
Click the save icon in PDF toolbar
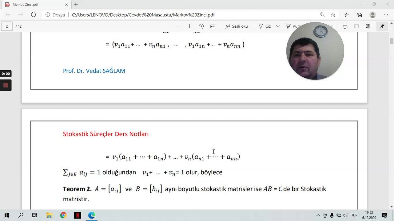(356, 26)
